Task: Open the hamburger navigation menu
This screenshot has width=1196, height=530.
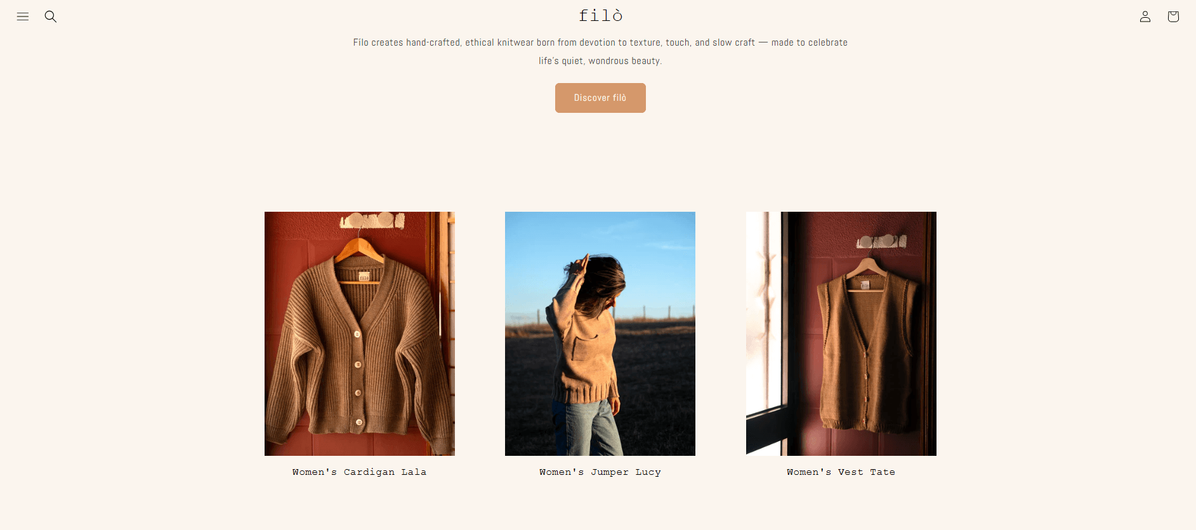Action: [23, 16]
